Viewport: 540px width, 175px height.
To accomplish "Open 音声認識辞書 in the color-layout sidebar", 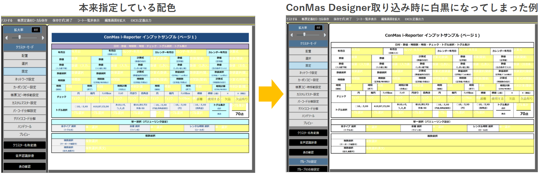I will click(25, 155).
